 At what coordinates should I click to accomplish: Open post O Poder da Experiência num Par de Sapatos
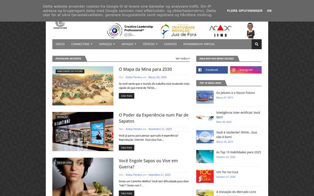pyautogui.click(x=154, y=118)
